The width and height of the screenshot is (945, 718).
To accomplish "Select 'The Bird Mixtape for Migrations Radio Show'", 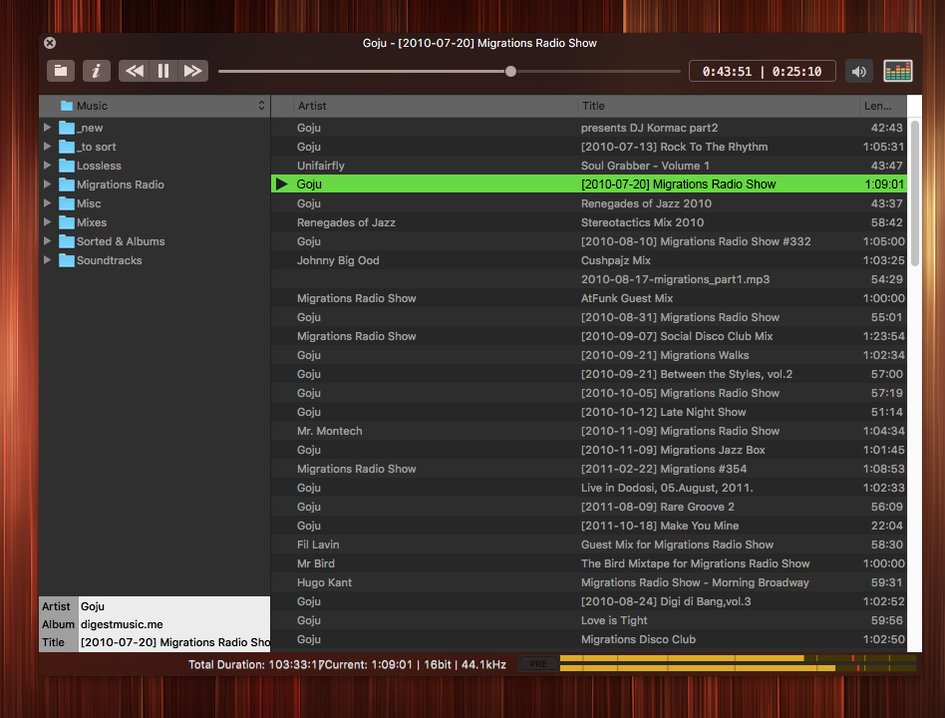I will point(589,563).
